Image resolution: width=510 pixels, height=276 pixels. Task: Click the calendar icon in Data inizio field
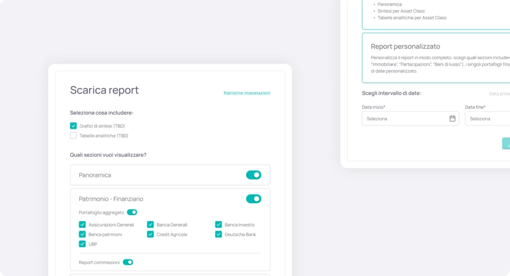click(x=452, y=119)
